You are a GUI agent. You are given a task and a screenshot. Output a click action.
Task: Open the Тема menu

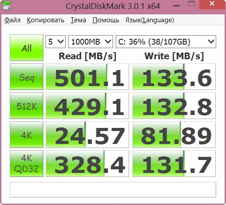tap(78, 20)
